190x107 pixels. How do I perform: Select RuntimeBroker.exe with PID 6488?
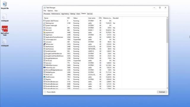pos(83,84)
